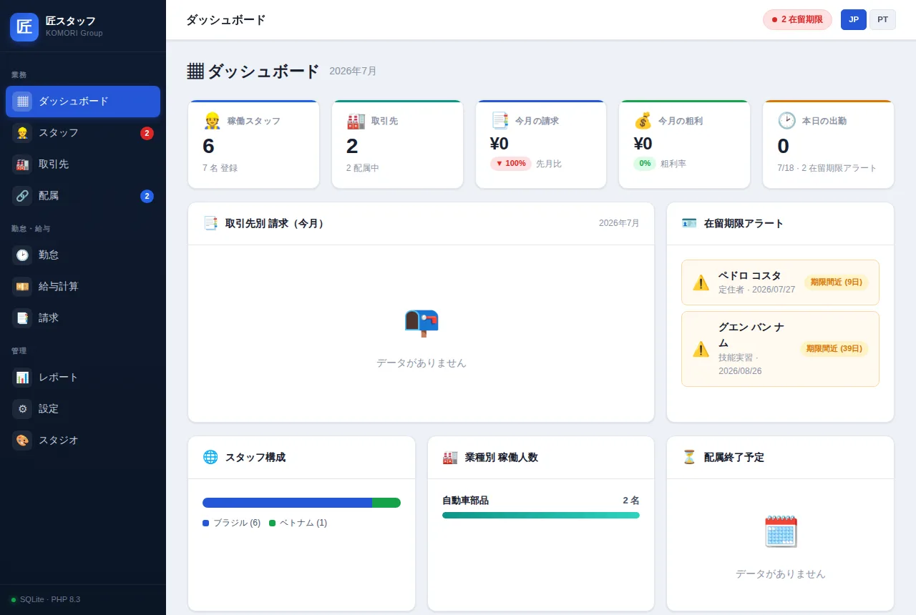The width and height of the screenshot is (916, 615).
Task: Click the 期限間近 (9日) badge
Action: (837, 282)
